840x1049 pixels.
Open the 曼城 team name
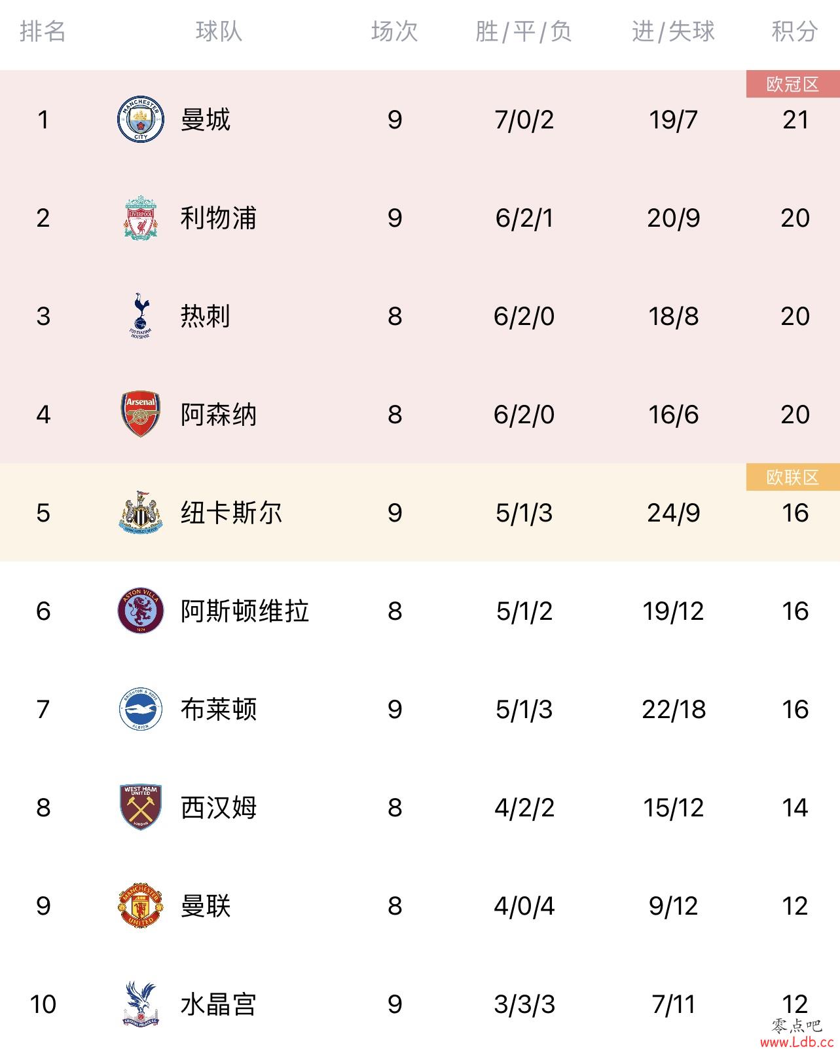[206, 120]
